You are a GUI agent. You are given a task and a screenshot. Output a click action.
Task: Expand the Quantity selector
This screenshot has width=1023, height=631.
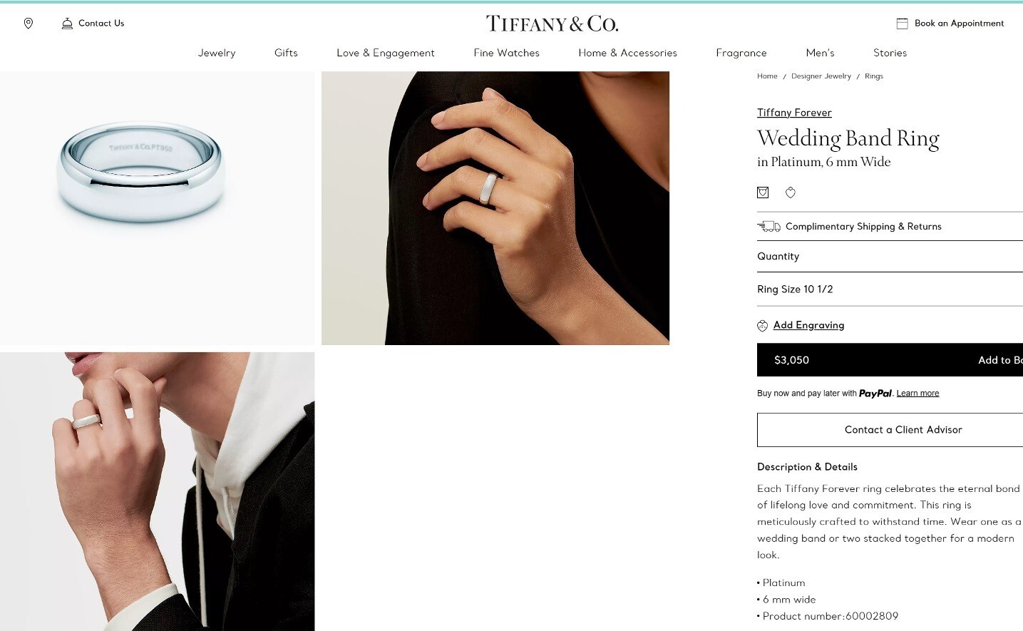[x=890, y=257]
